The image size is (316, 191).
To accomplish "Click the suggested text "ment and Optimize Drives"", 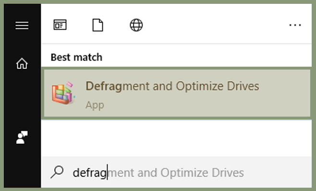I will (176, 173).
